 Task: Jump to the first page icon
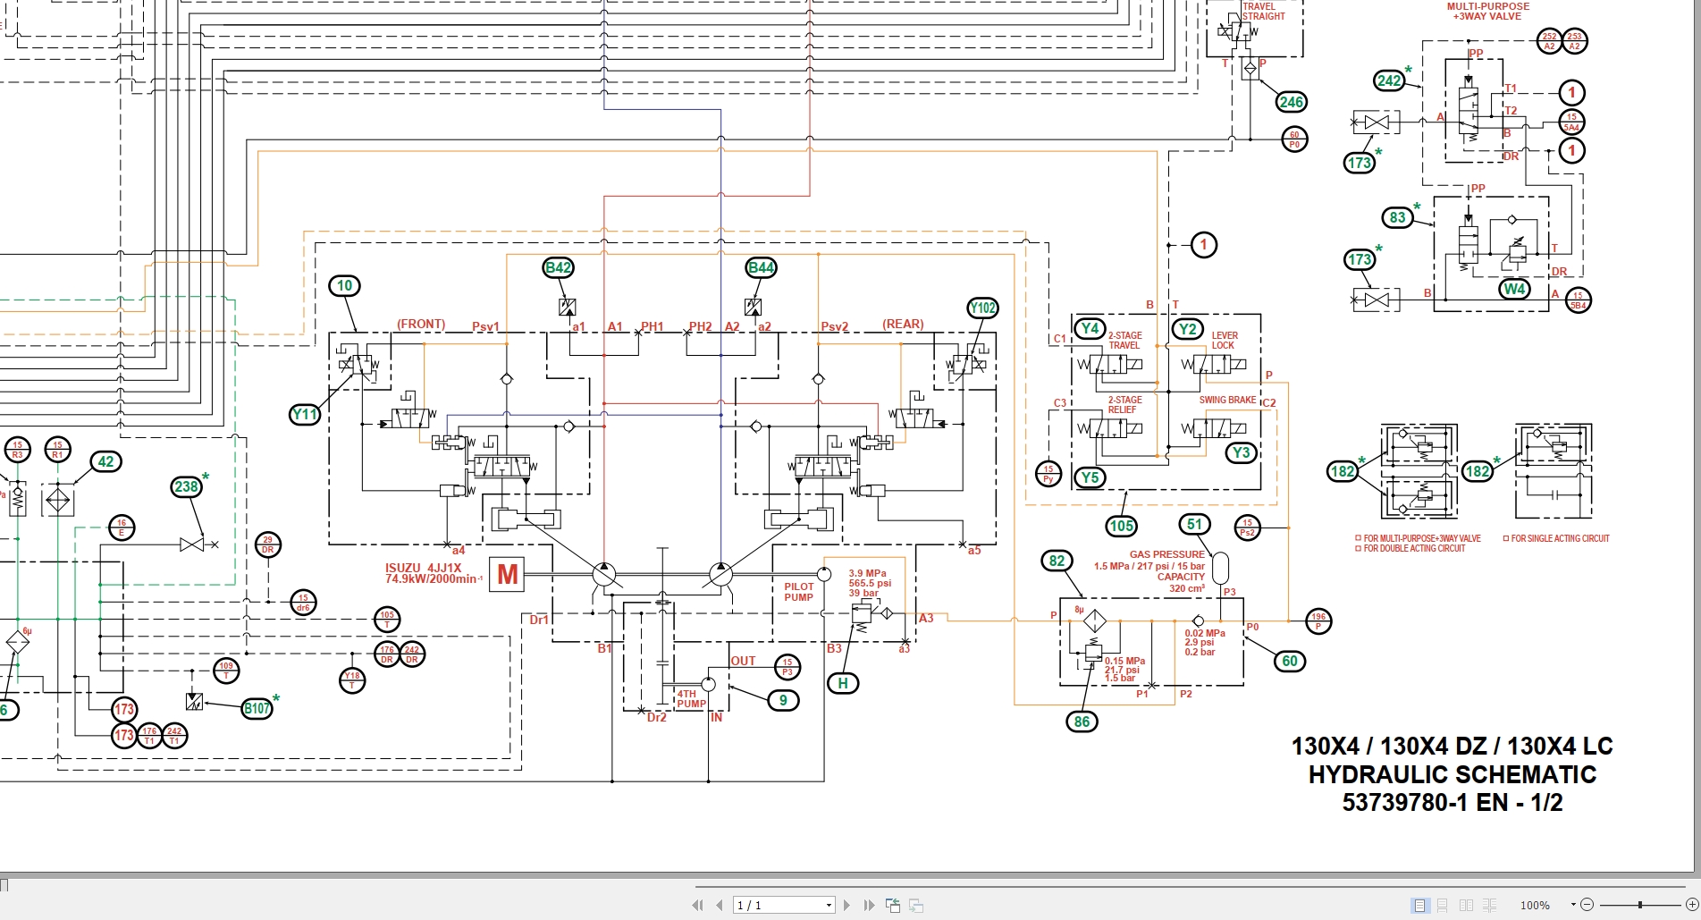(698, 905)
